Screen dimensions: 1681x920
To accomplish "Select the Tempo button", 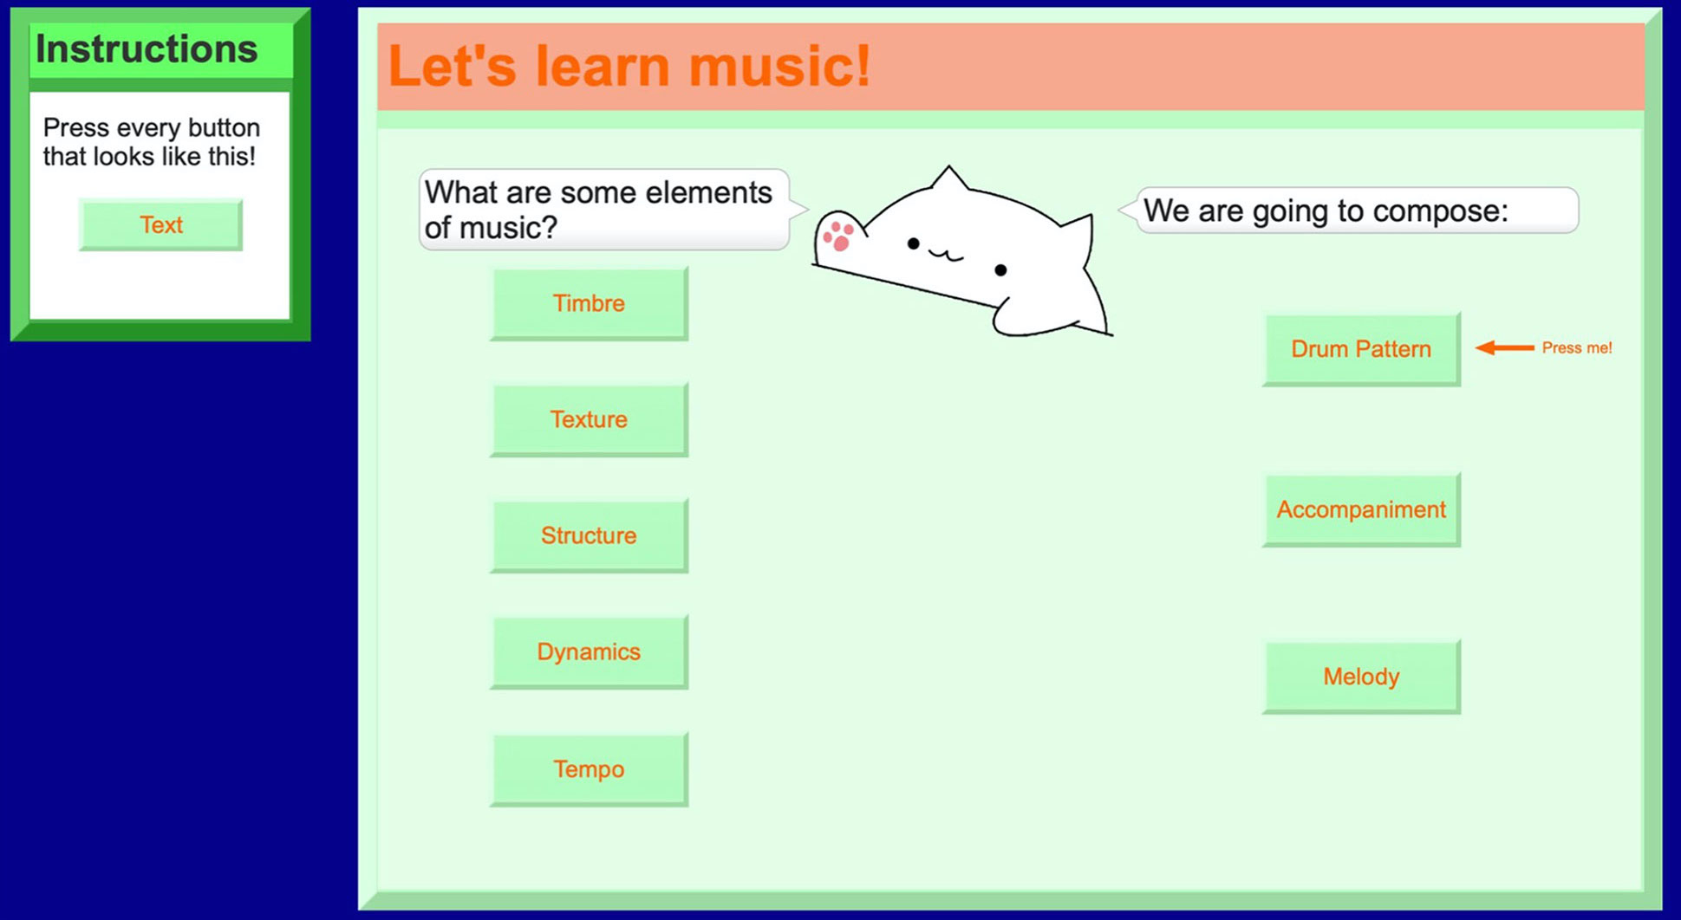I will point(590,769).
